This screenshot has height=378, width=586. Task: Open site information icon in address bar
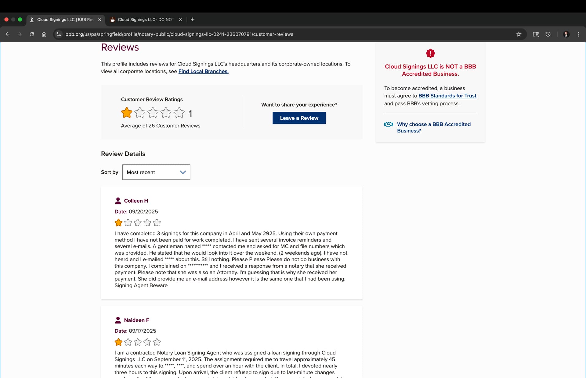[x=59, y=34]
